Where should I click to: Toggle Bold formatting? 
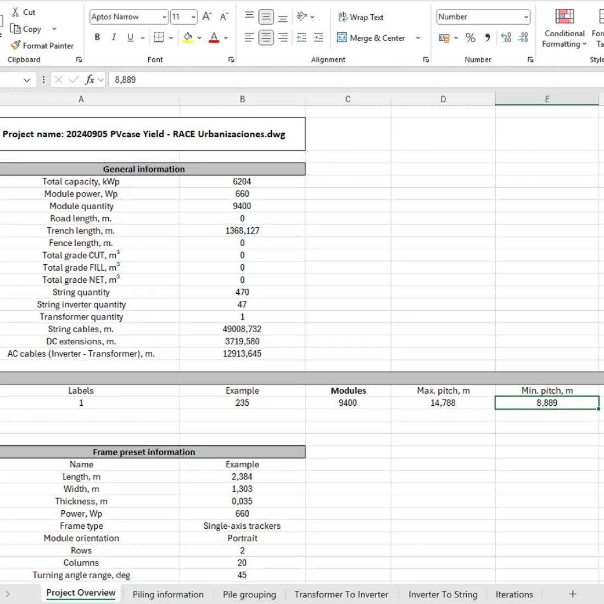[97, 37]
